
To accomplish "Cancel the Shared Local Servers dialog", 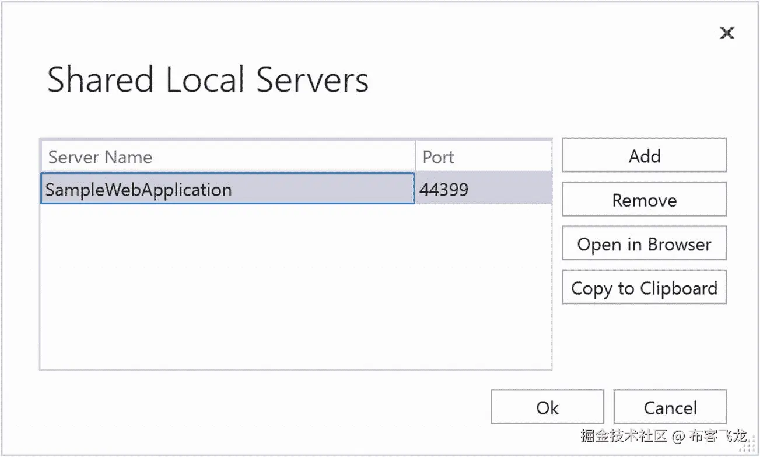I will click(x=670, y=407).
